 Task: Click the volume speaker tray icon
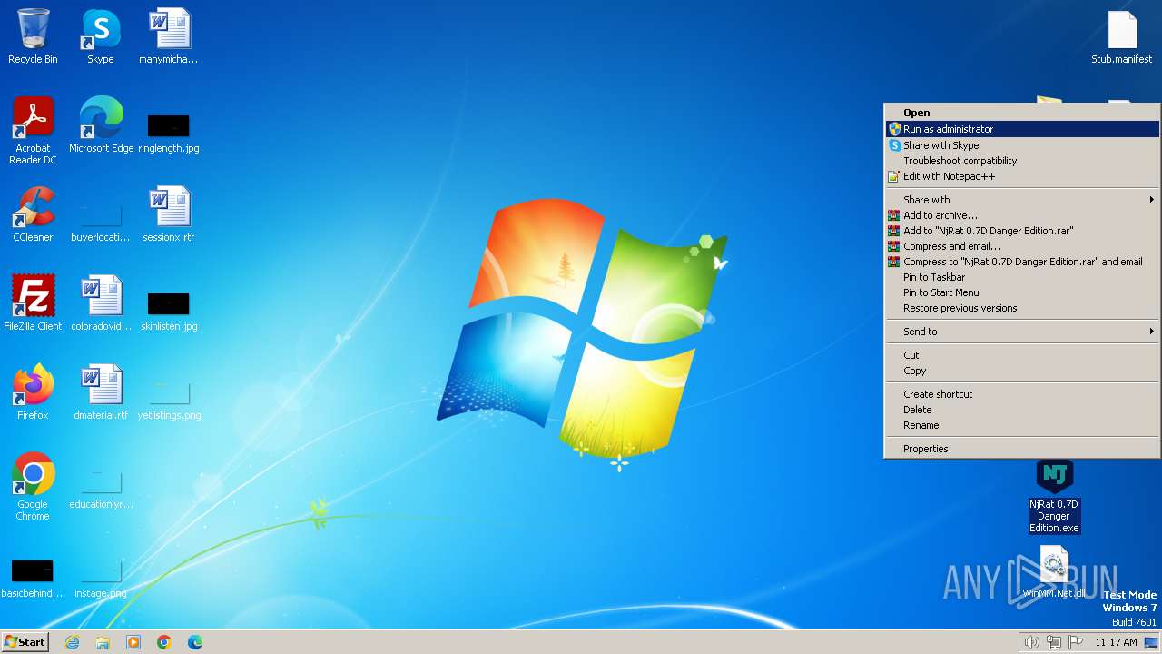(x=1031, y=642)
